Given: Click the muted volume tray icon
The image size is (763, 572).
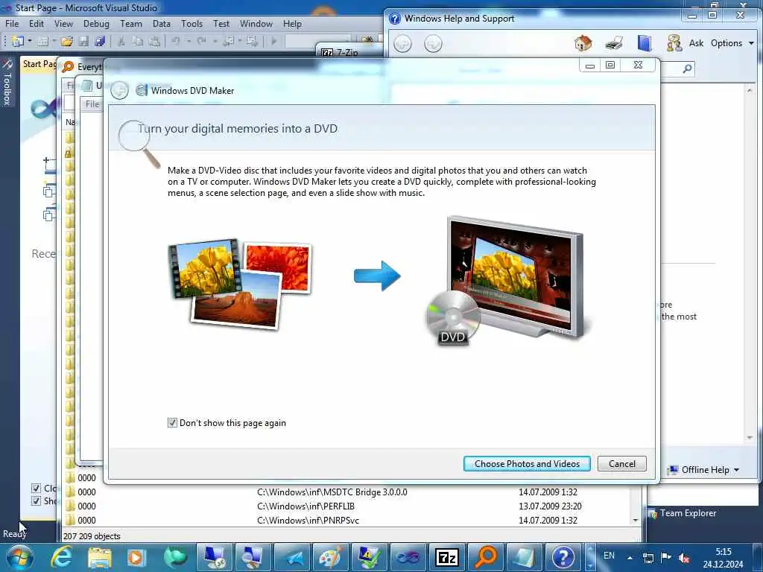Looking at the screenshot, I should 684,558.
